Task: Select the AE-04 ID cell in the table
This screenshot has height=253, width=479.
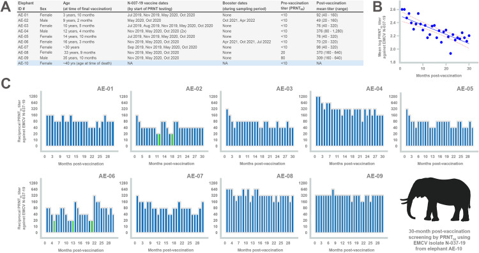Action: coord(23,31)
